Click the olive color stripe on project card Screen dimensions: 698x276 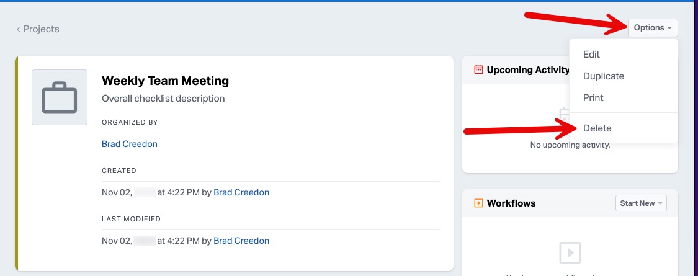pos(17,164)
